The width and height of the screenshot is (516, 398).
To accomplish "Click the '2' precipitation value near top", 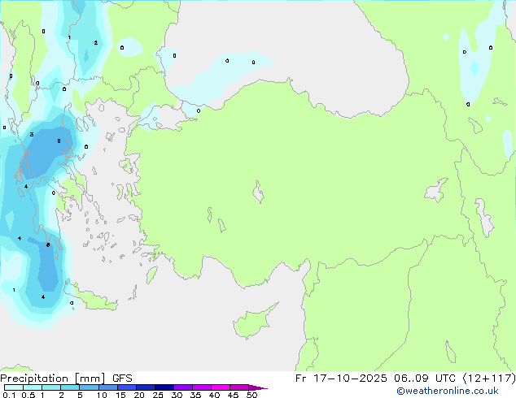I will coord(96,43).
